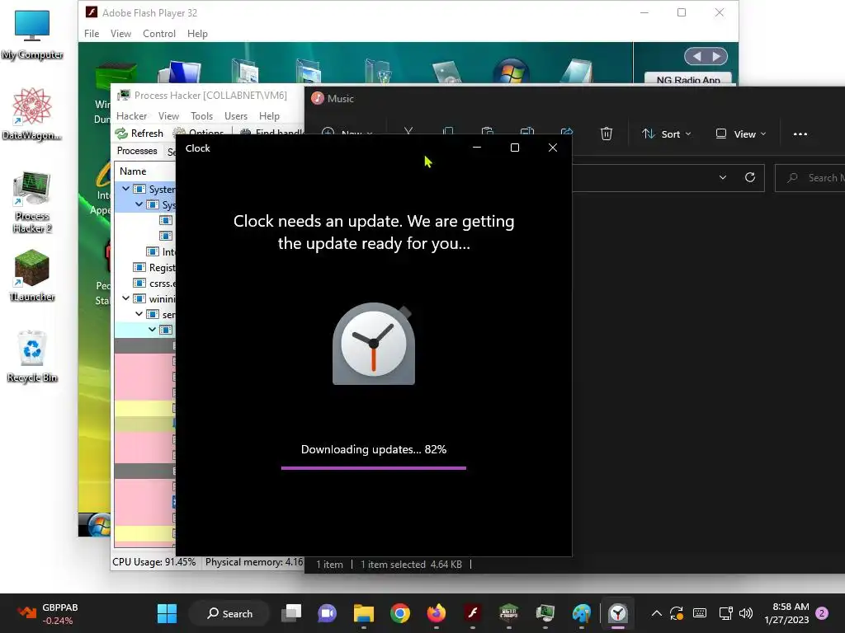Open the DataWagon desktop shortcut
The image size is (845, 633).
point(32,114)
